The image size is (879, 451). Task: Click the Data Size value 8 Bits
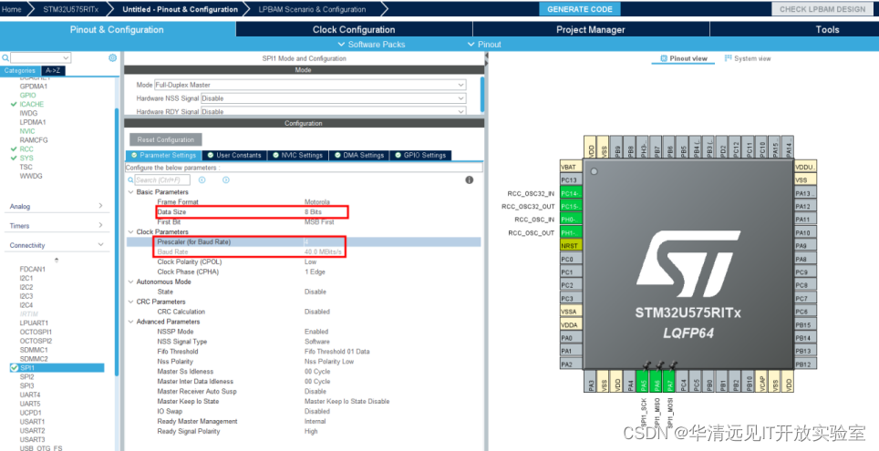[313, 211]
